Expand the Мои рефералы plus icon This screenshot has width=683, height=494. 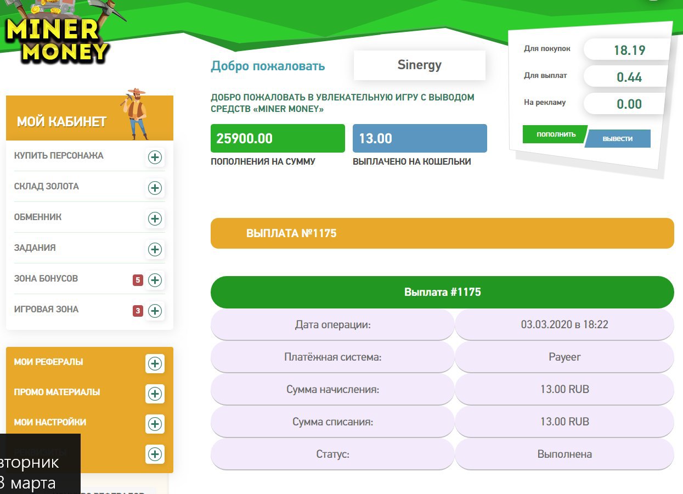(155, 363)
